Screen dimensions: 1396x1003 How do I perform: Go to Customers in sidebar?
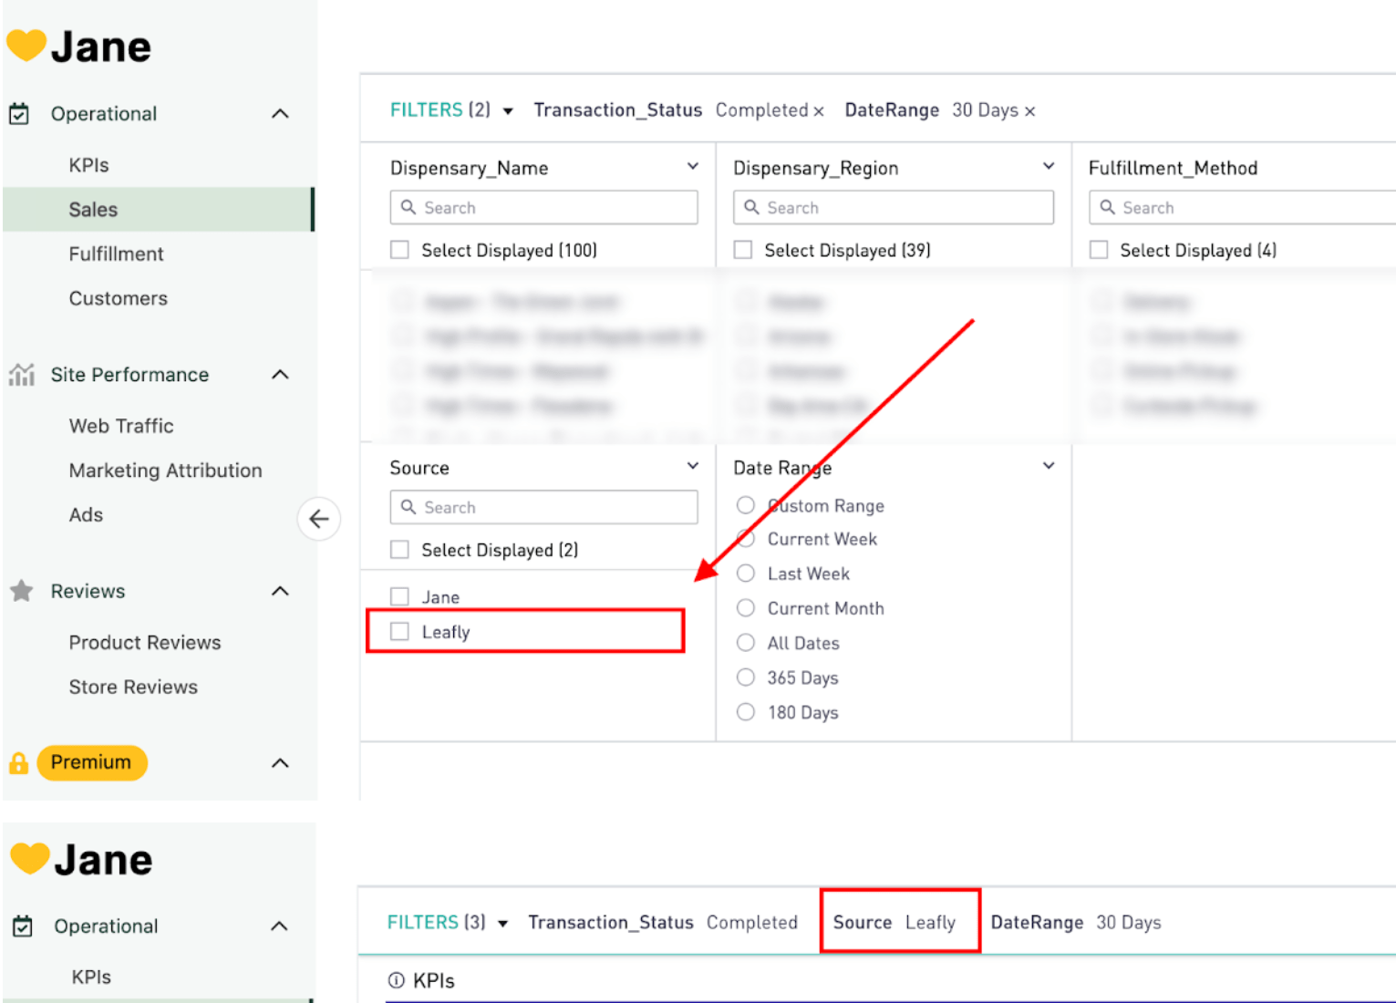(x=118, y=299)
